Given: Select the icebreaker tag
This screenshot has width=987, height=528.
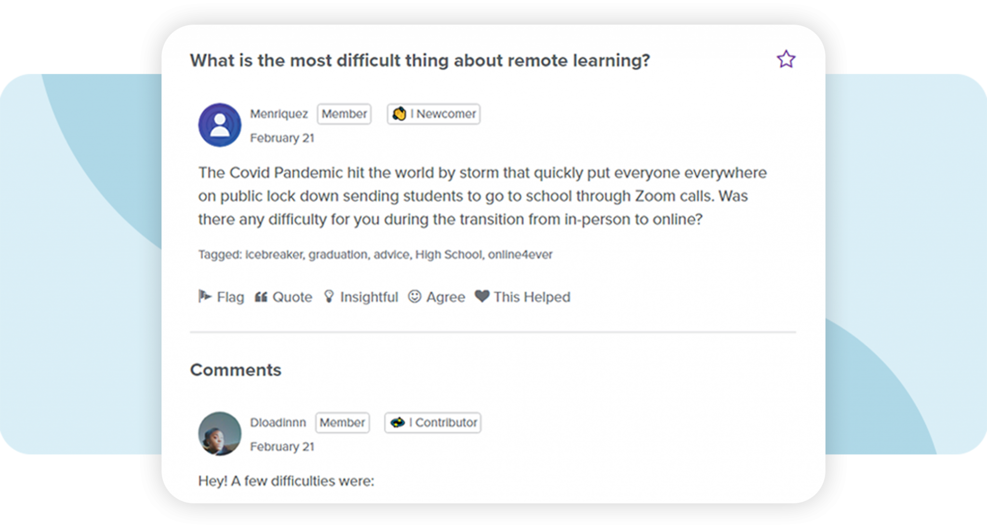Looking at the screenshot, I should 274,255.
